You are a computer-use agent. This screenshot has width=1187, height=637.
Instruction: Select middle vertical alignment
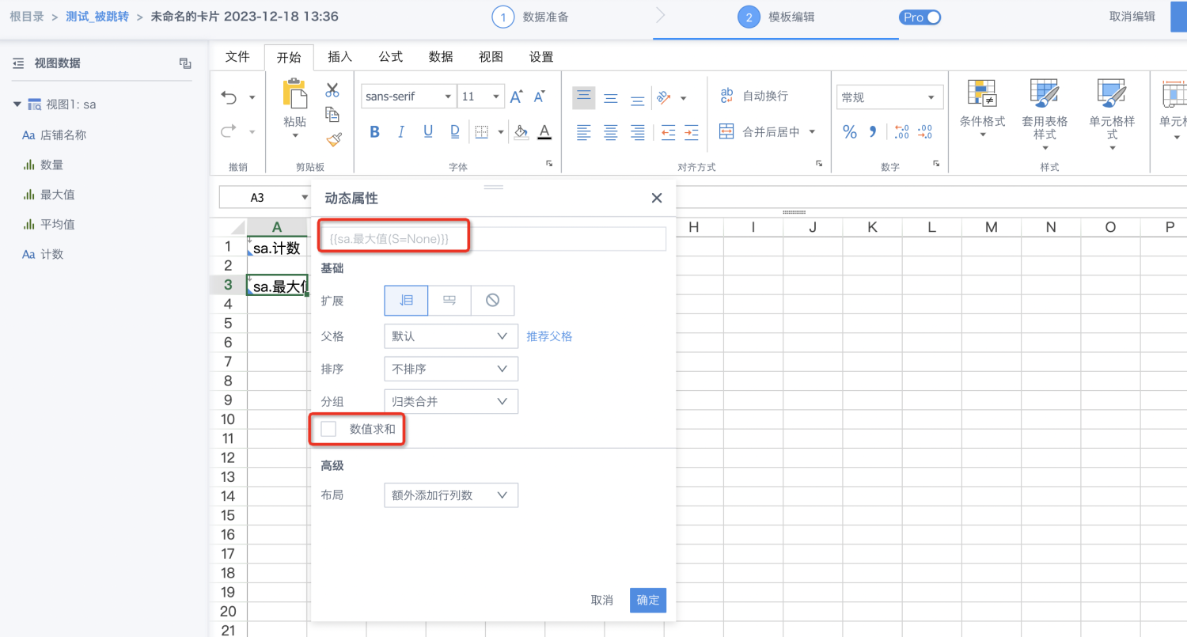click(x=611, y=98)
